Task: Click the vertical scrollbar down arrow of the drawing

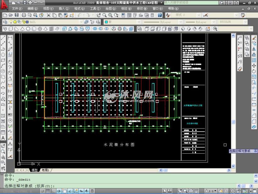Action: (233, 166)
